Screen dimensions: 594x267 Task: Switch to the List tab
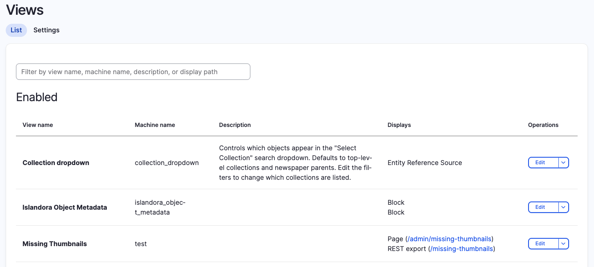tap(16, 30)
